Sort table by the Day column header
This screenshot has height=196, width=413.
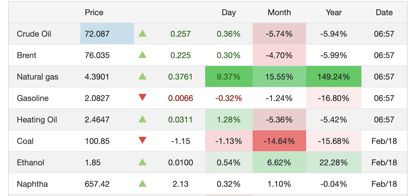point(229,12)
